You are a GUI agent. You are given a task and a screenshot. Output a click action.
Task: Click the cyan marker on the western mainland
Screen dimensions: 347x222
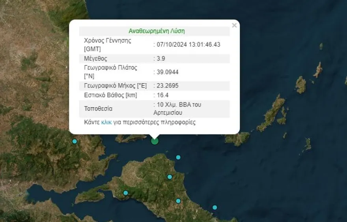(x=75, y=142)
